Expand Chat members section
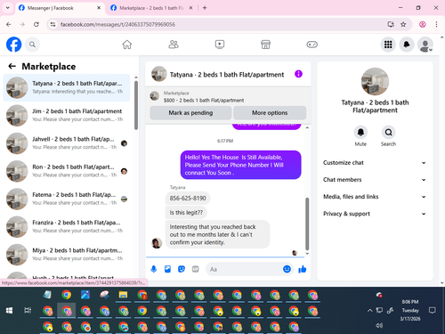 pos(375,180)
